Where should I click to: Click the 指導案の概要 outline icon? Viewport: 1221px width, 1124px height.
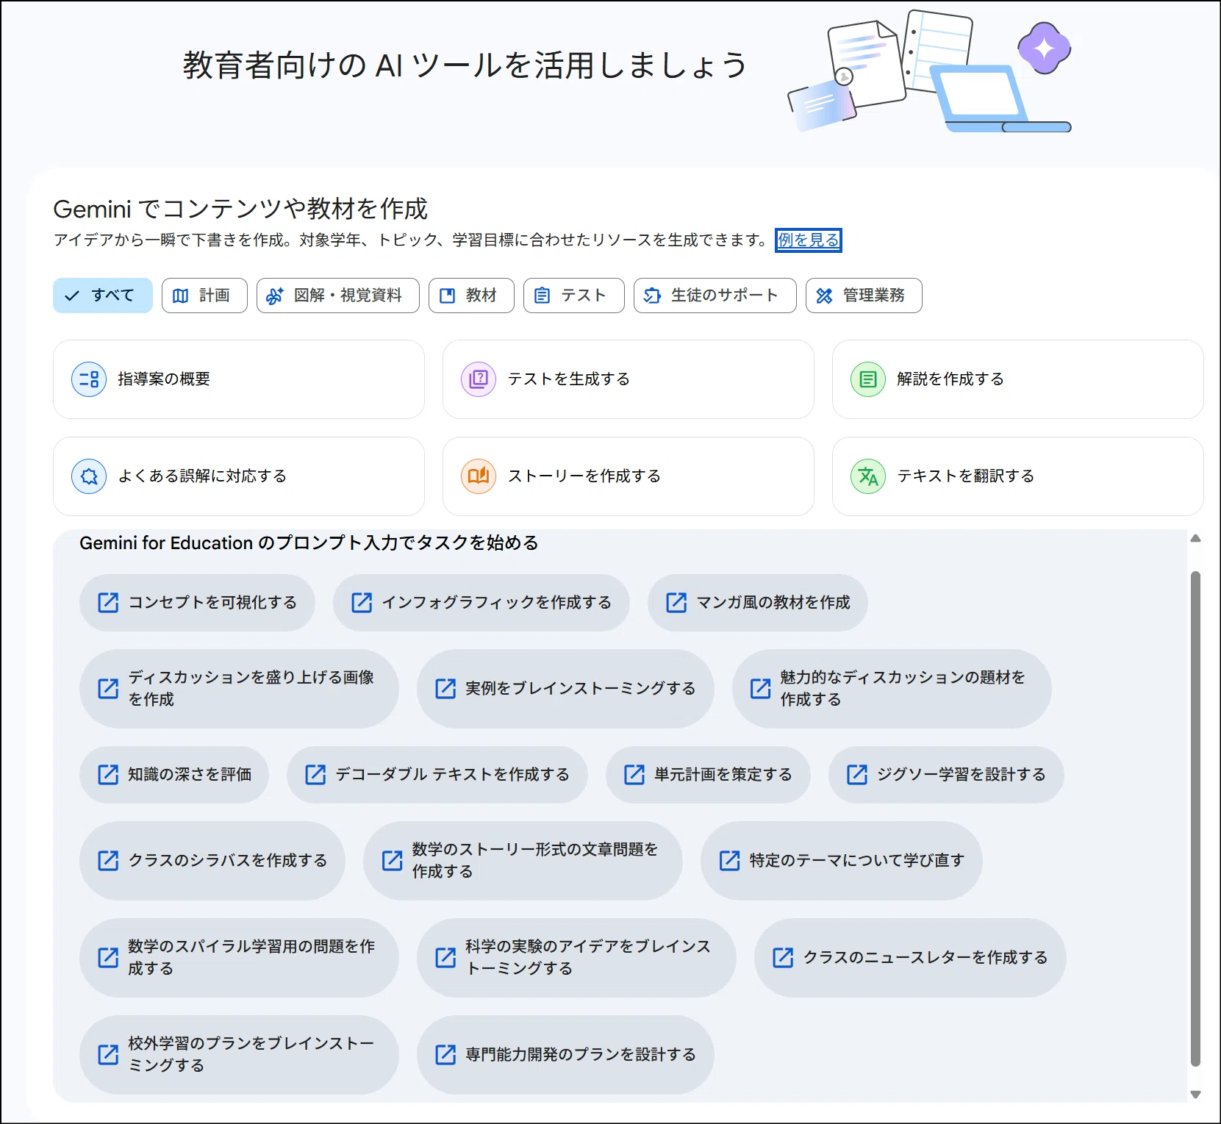(x=89, y=379)
